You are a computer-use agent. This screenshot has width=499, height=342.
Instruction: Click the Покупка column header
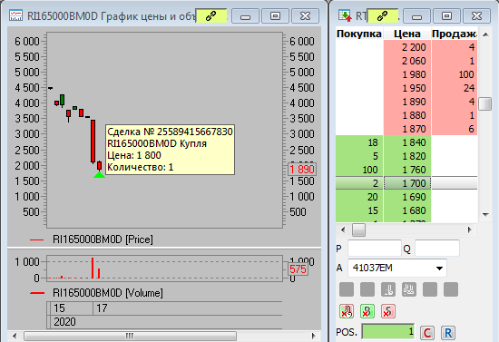click(359, 34)
